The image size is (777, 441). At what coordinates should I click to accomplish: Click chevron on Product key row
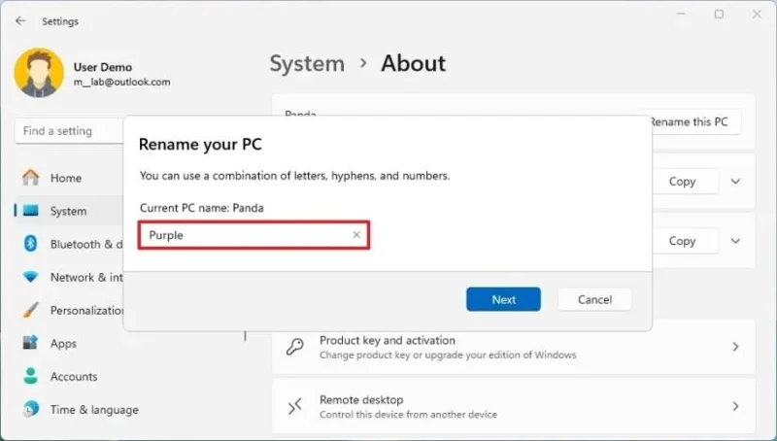click(x=736, y=347)
